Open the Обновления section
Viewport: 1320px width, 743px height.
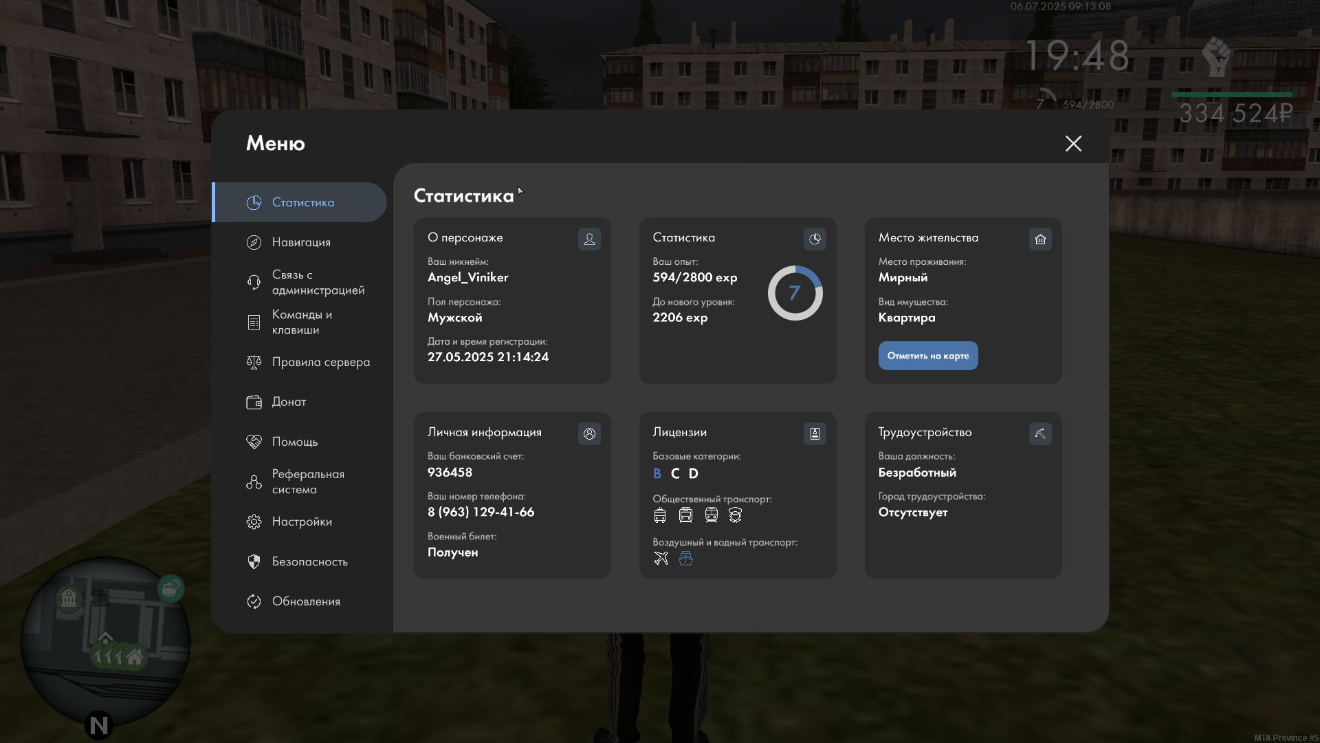click(x=300, y=601)
